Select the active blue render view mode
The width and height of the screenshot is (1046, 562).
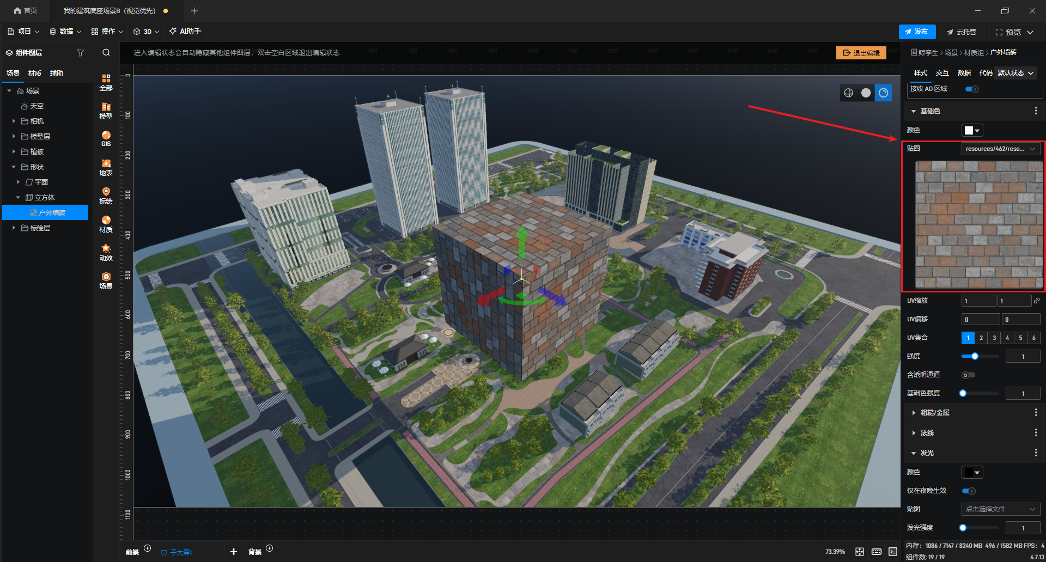click(x=883, y=93)
